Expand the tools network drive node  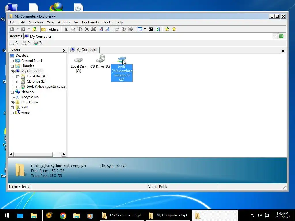point(18,87)
